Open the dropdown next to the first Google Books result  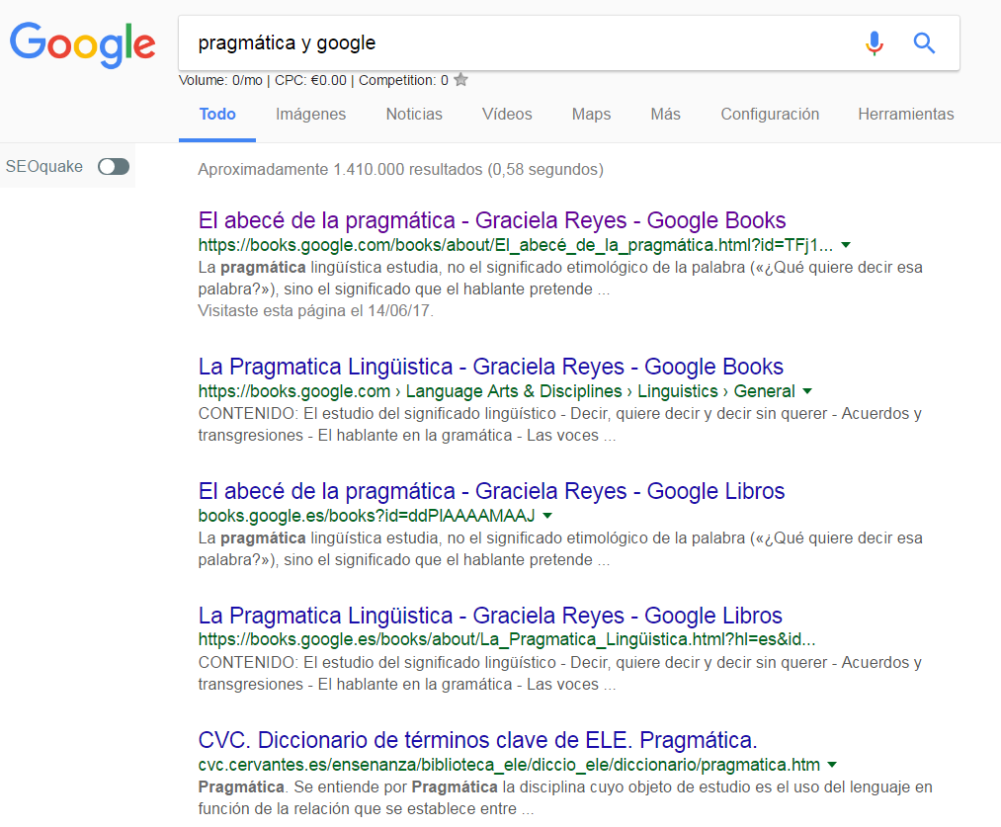pyautogui.click(x=845, y=244)
